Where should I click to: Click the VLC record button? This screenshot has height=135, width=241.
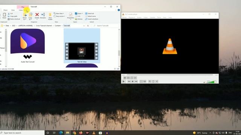[125, 78]
